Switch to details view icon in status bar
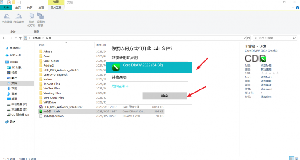 [x=292, y=158]
